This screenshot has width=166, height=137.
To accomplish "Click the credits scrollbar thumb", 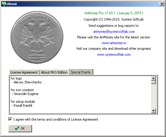I will click(x=154, y=82).
